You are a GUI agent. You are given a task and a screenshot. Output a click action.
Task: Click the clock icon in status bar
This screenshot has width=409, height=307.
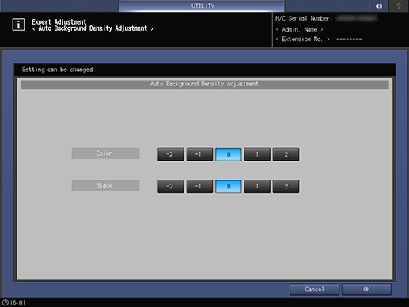(6, 302)
